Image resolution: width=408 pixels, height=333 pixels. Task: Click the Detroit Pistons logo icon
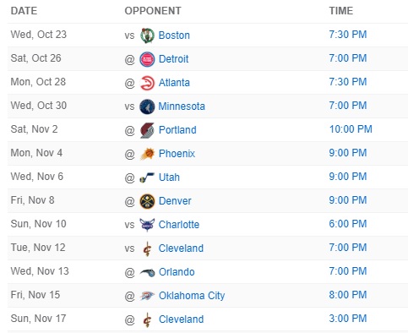pyautogui.click(x=147, y=59)
